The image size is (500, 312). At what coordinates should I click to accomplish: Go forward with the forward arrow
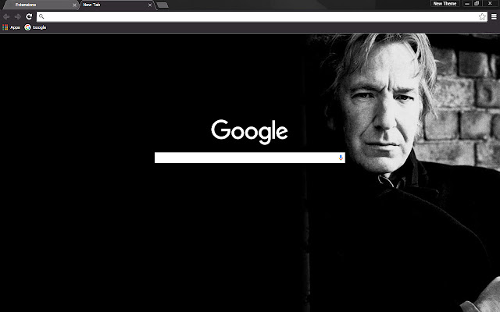18,16
